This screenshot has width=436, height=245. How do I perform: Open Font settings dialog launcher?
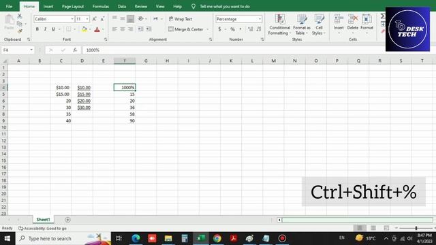(x=106, y=39)
